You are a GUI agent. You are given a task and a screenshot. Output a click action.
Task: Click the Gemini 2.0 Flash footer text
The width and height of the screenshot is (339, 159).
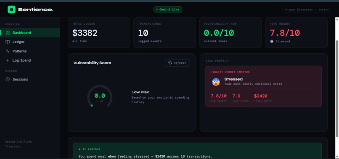(19, 142)
